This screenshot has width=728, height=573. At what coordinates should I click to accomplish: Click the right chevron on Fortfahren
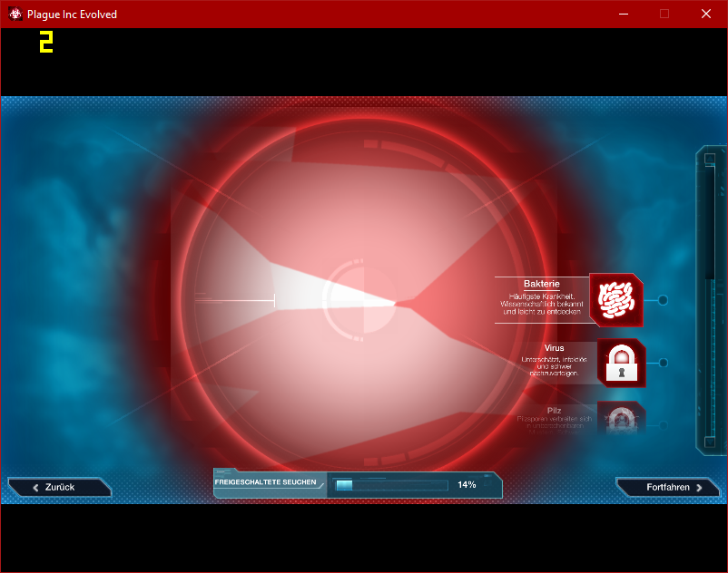coord(699,488)
